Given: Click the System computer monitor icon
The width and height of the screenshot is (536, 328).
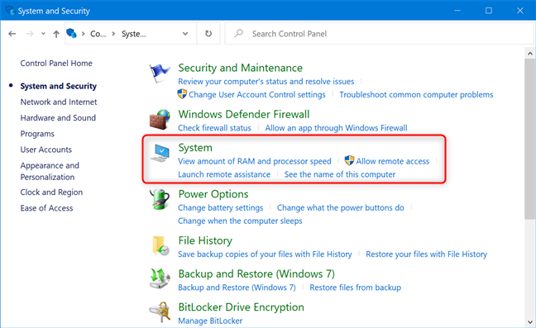Looking at the screenshot, I should (160, 153).
